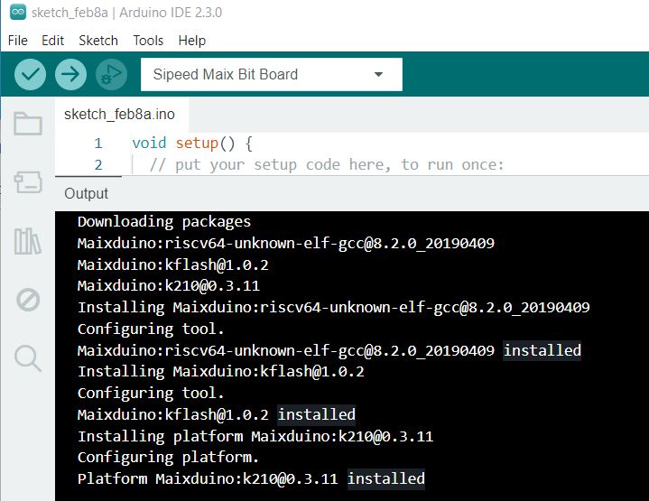The image size is (649, 501).
Task: Click the board selector dropdown arrow
Action: (x=378, y=75)
